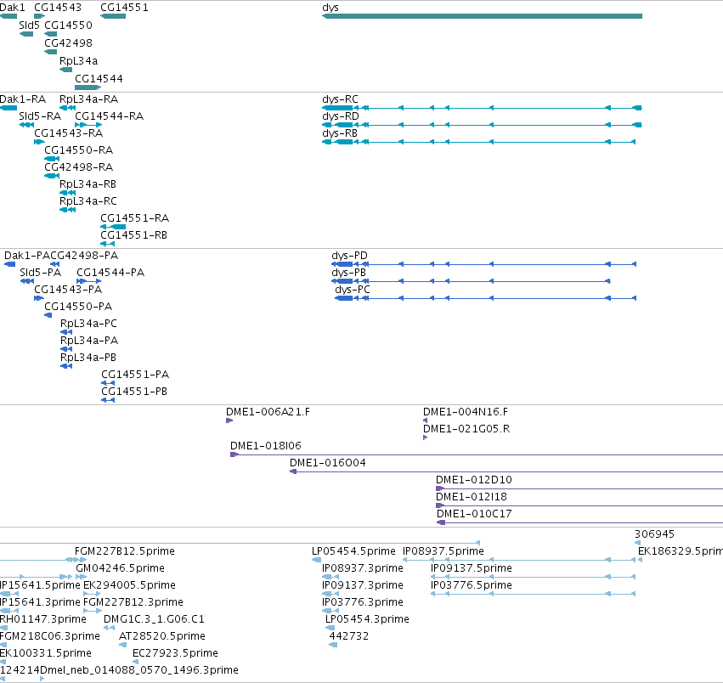Viewport: 723px width, 683px height.
Task: Open the dys-PB protein feature
Action: coord(471,281)
